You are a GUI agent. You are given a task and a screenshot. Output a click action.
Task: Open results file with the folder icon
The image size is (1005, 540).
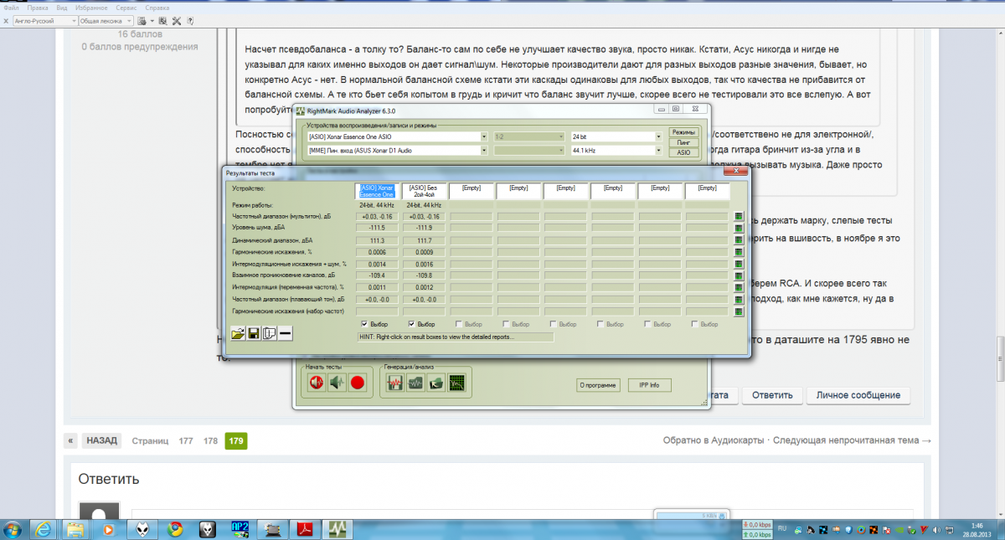[x=239, y=334]
